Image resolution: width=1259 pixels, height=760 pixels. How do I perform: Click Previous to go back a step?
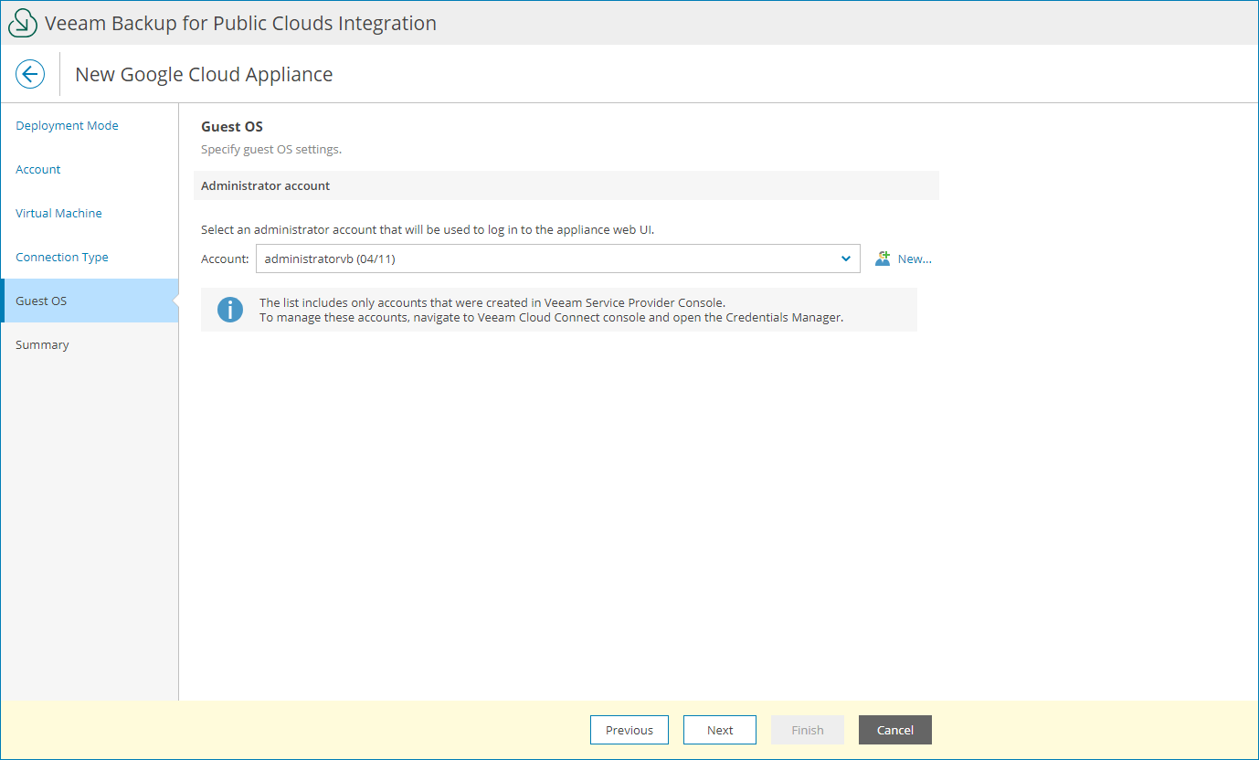click(629, 730)
